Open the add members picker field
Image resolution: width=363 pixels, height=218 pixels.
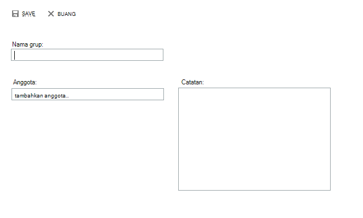(x=88, y=94)
